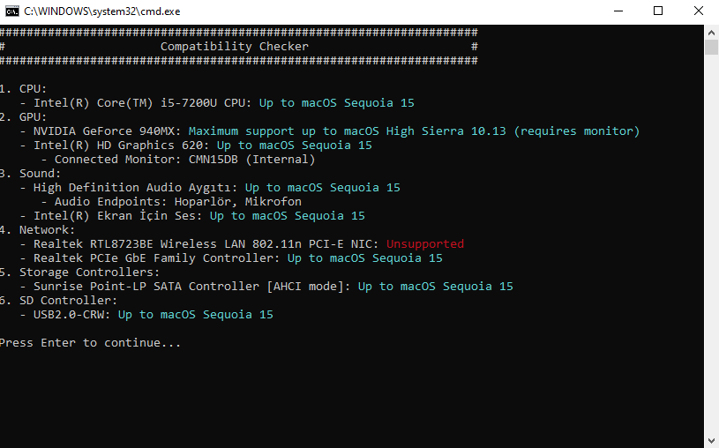
Task: Click the Compatibility Checker header text
Action: (x=235, y=47)
